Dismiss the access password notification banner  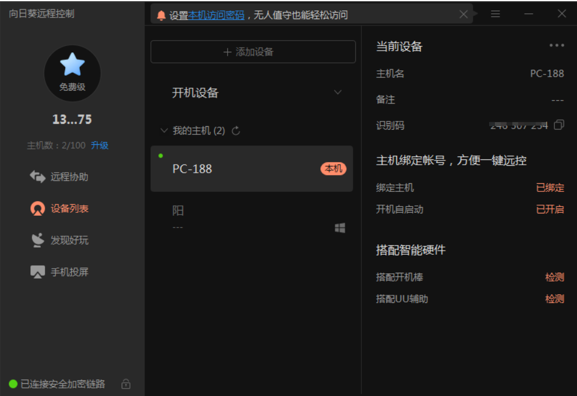(x=463, y=15)
